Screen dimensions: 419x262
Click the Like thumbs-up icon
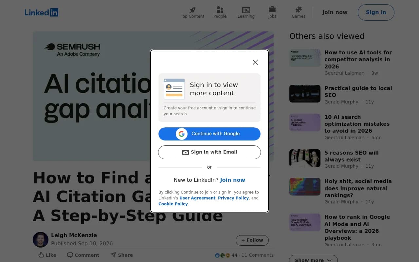click(x=41, y=255)
